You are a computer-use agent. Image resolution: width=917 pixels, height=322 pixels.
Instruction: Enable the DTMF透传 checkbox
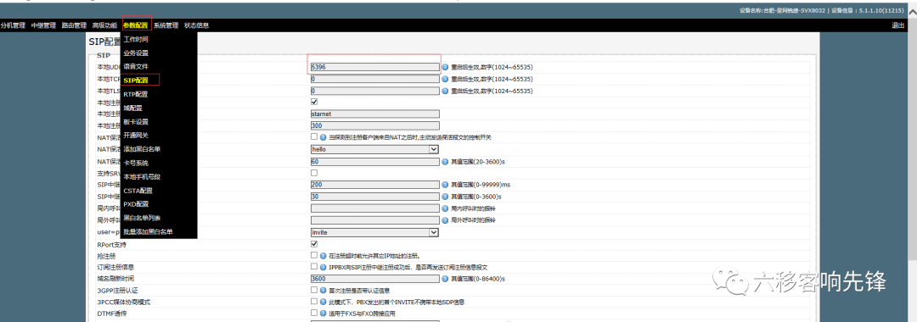[x=314, y=314]
